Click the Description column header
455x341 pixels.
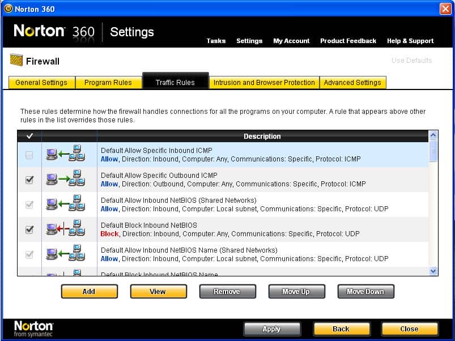pos(262,137)
